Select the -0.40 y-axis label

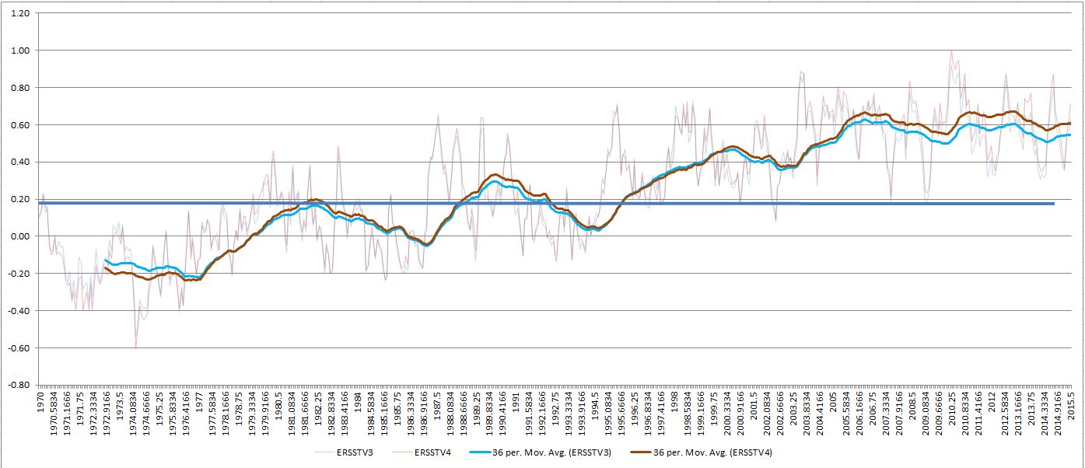pyautogui.click(x=19, y=311)
